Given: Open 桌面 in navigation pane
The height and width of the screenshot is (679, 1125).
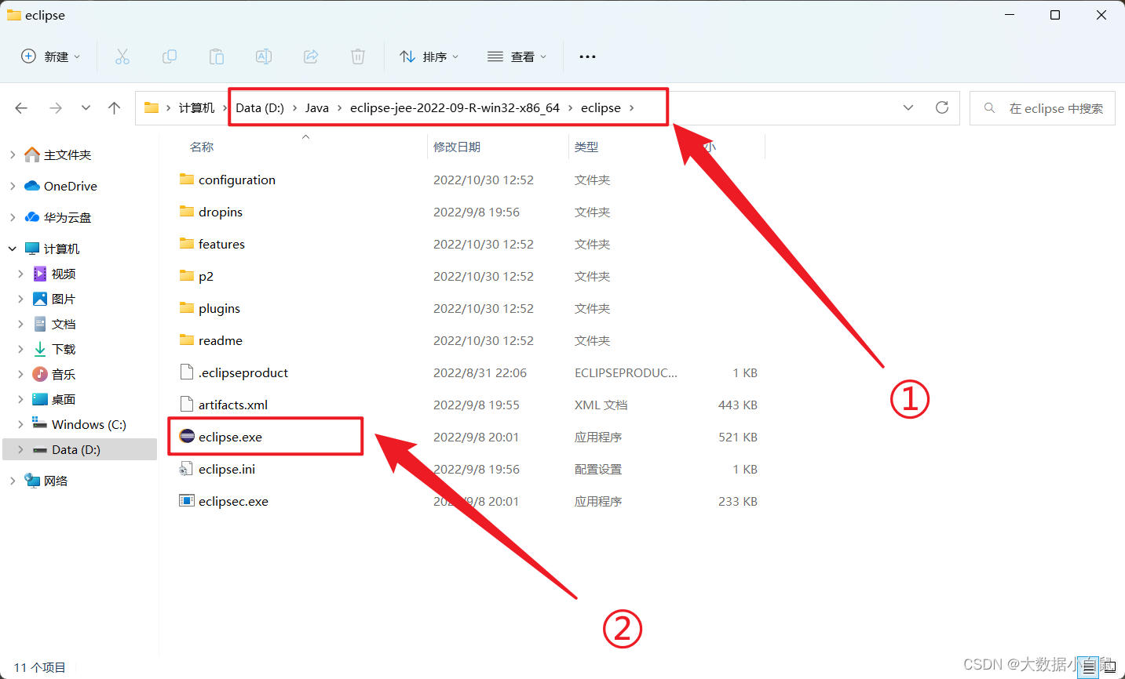Looking at the screenshot, I should coord(64,399).
